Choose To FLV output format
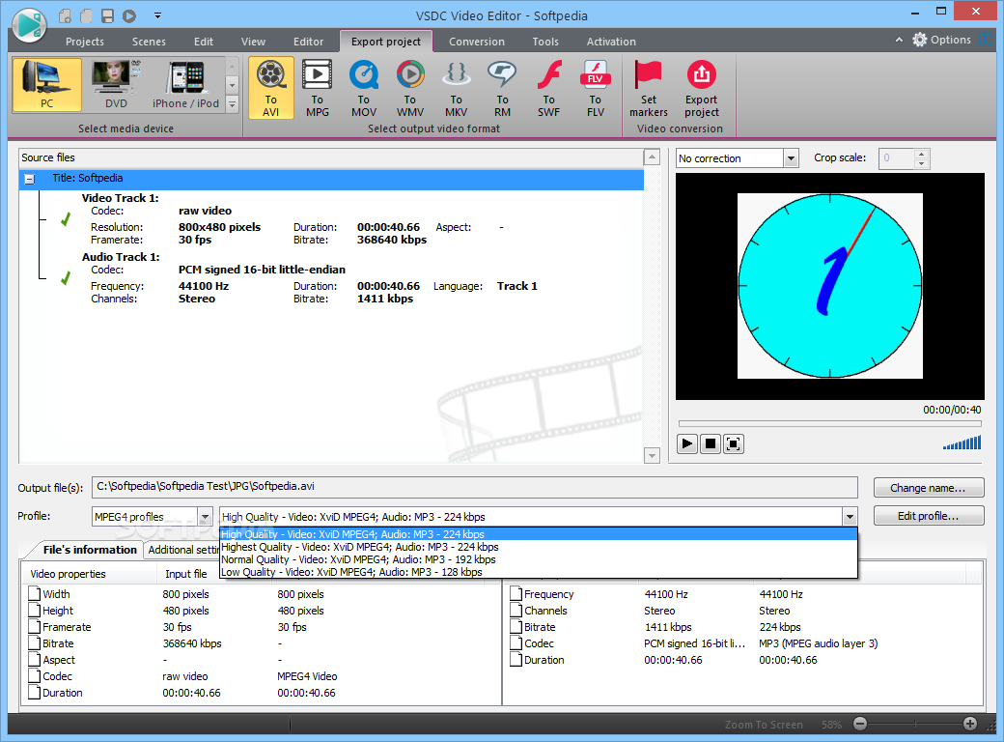This screenshot has width=1004, height=742. 596,88
